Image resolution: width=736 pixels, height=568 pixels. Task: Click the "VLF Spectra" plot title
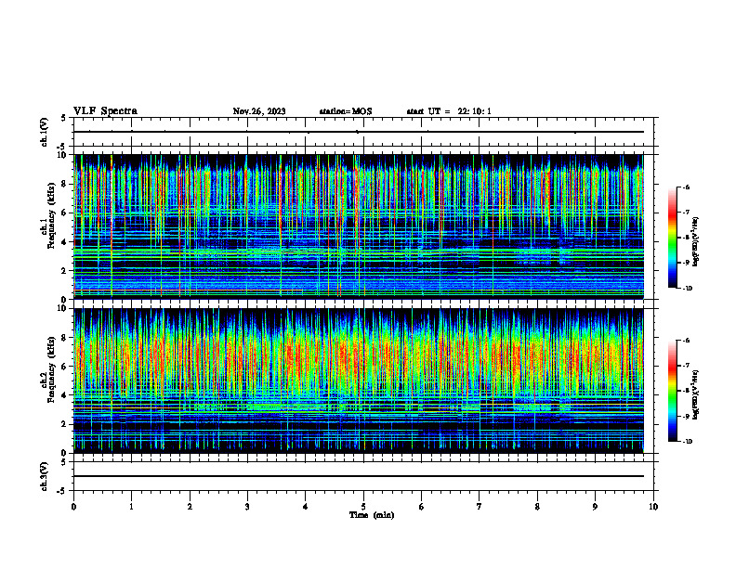[x=105, y=111]
